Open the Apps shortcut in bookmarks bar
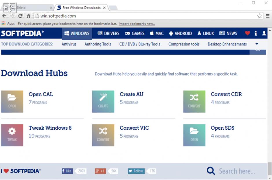272x180 pixels. (8, 23)
